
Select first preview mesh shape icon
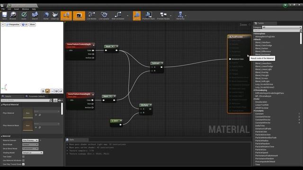(x=43, y=91)
